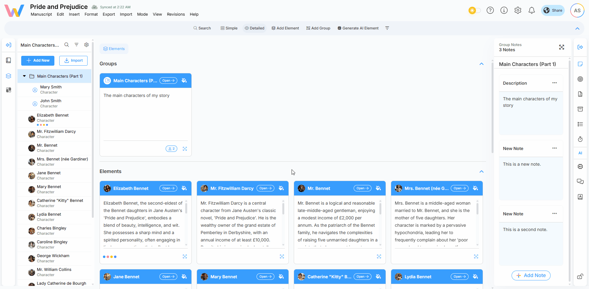Open the Export menu

pyautogui.click(x=109, y=14)
